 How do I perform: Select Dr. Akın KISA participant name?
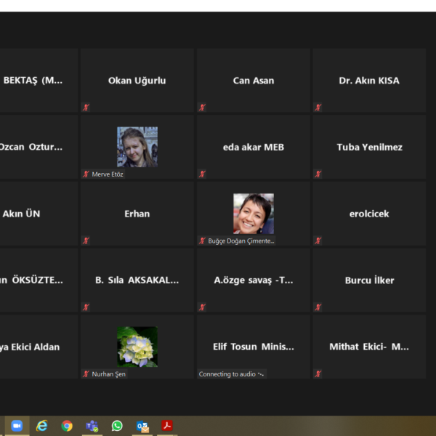[369, 81]
